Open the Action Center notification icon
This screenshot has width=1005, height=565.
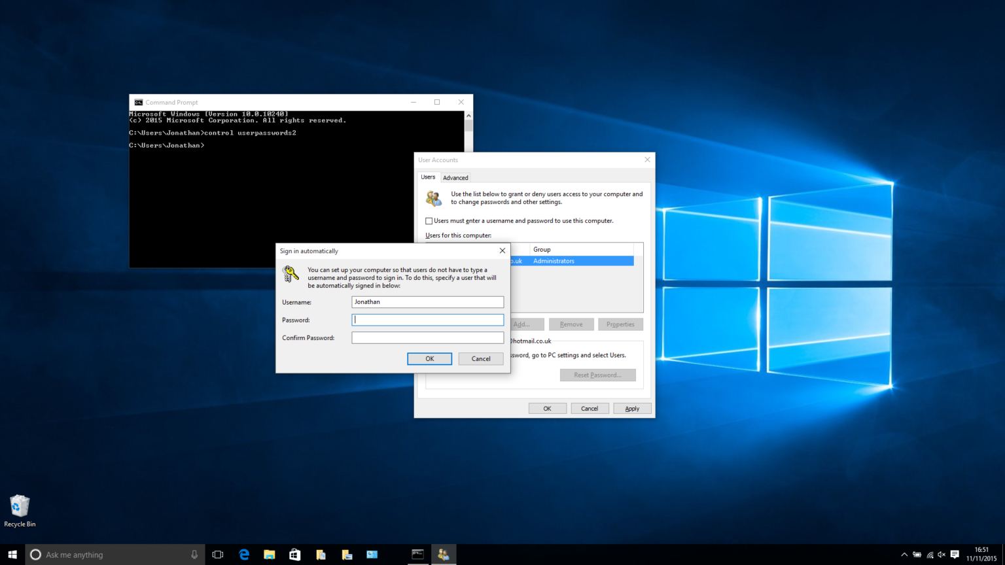955,554
